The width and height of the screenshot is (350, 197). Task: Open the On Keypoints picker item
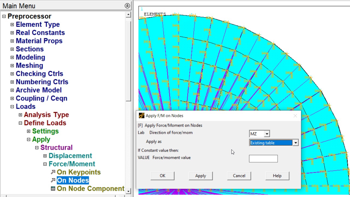(79, 172)
